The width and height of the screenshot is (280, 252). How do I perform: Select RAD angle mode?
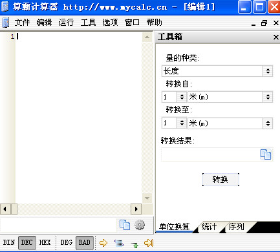point(85,243)
